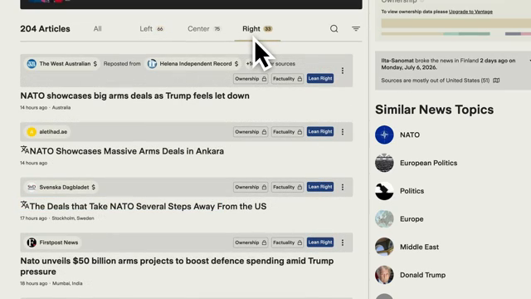Open the Donald Trump topic label
This screenshot has width=531, height=299.
pyautogui.click(x=422, y=275)
